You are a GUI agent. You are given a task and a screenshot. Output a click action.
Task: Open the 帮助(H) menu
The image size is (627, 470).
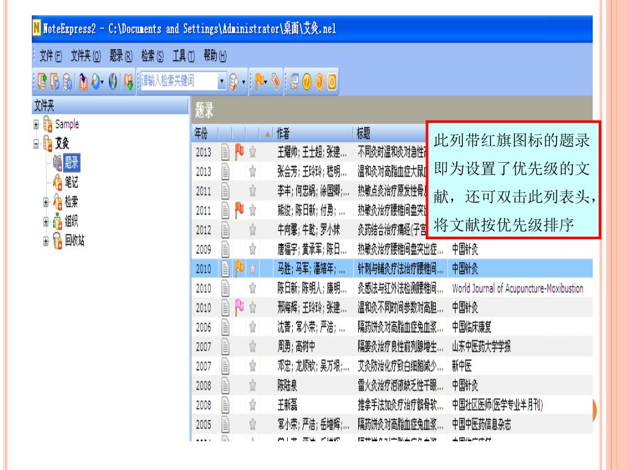215,56
